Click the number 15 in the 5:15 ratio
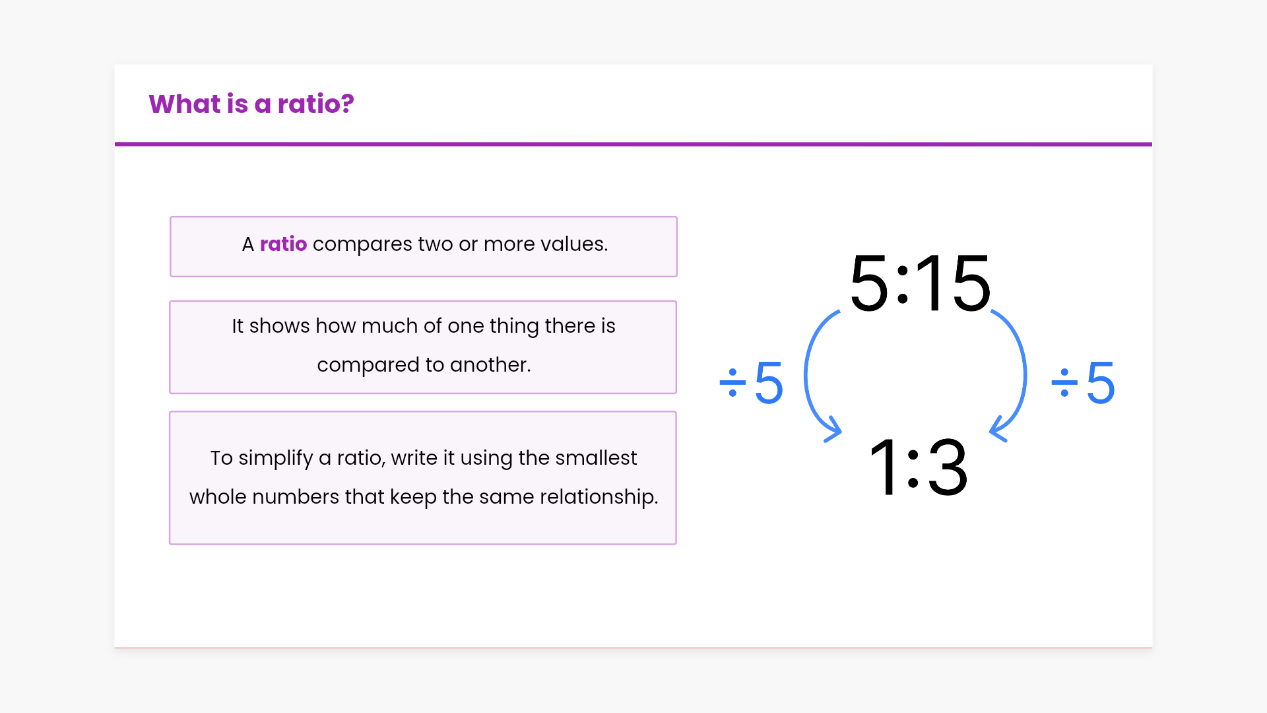Screen dimensions: 1267x713 [x=954, y=284]
